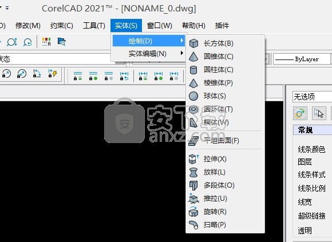Pick the Wedge 楔体(W) tool

[x=225, y=122]
